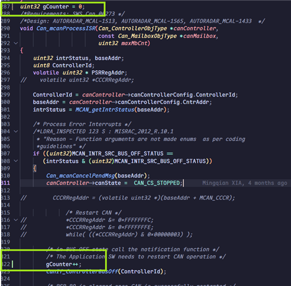Click the CAN_CS_STOPPED constant
The image size is (291, 286).
[157, 183]
